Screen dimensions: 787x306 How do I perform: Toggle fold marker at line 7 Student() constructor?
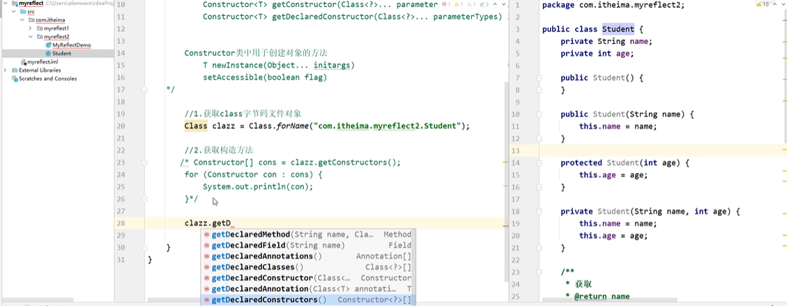tap(539, 78)
